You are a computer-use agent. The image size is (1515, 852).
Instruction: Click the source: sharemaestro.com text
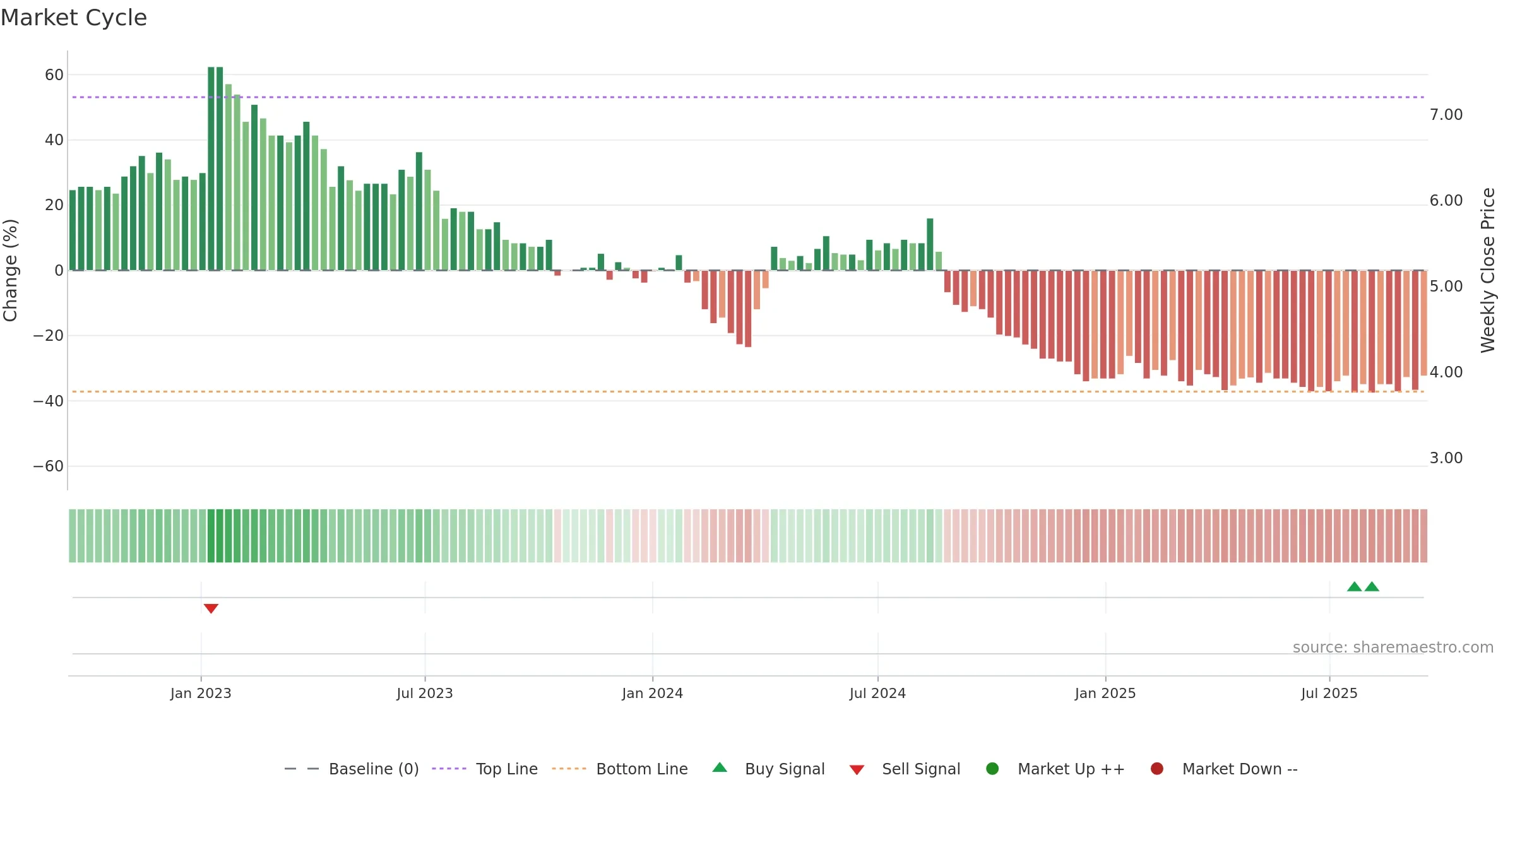[1393, 648]
